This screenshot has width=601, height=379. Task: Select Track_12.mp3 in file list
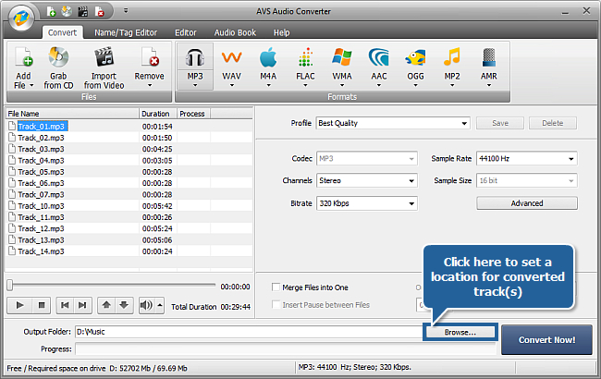click(41, 228)
